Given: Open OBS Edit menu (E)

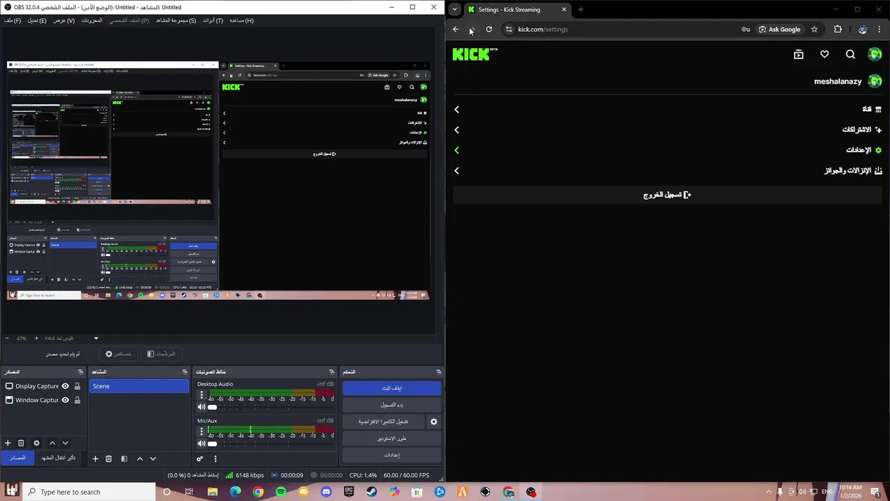Looking at the screenshot, I should pyautogui.click(x=37, y=20).
